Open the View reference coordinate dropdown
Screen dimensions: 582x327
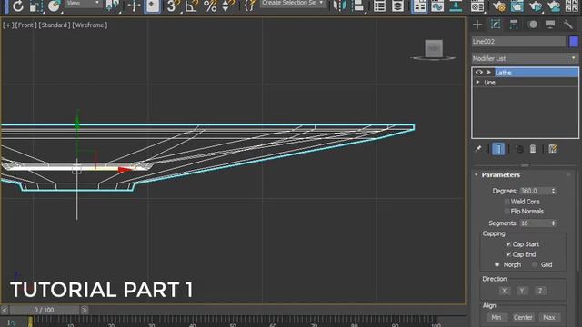pyautogui.click(x=84, y=4)
